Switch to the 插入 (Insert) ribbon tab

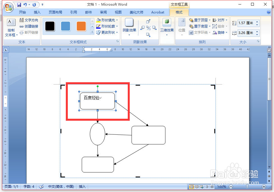click(x=38, y=12)
